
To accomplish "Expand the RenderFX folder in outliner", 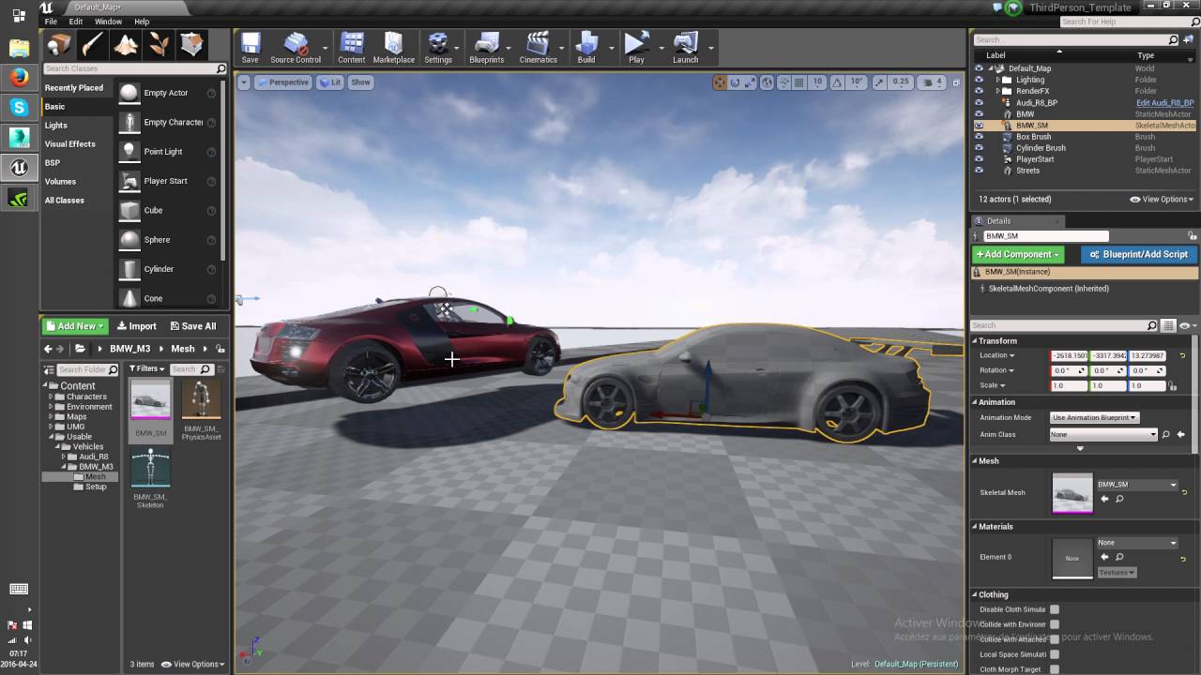I will tap(997, 91).
